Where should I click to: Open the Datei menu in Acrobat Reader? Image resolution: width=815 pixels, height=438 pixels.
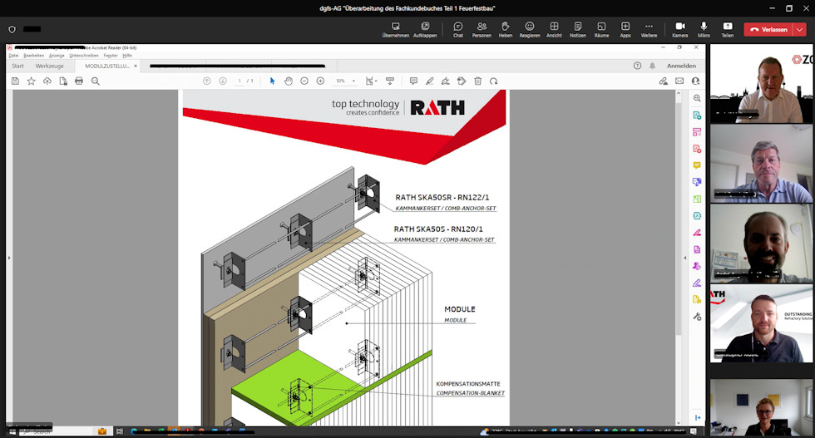pyautogui.click(x=13, y=56)
